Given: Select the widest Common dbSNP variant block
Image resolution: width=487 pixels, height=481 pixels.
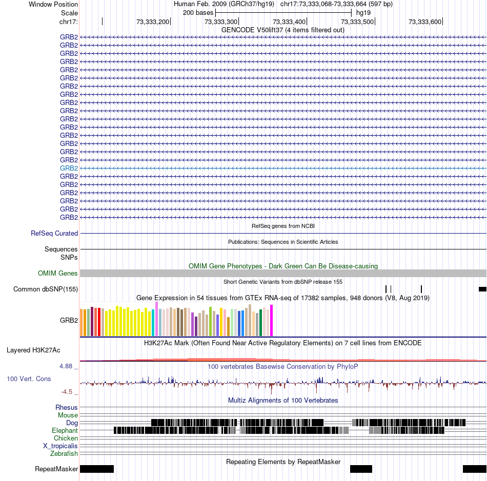Looking at the screenshot, I should (x=482, y=289).
